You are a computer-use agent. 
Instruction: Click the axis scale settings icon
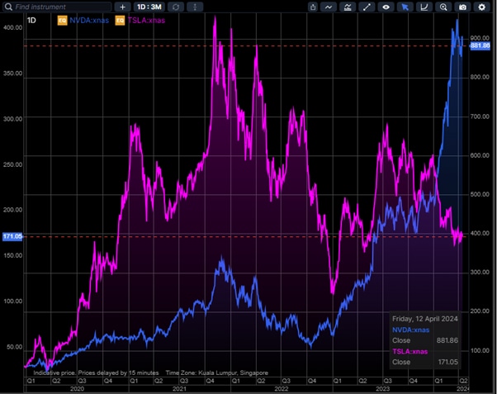(x=424, y=7)
